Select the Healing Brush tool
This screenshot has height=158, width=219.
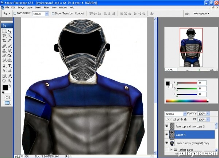pyautogui.click(x=4, y=46)
